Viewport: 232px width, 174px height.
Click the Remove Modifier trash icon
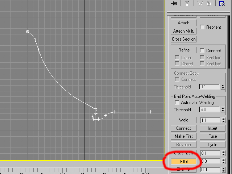coord(209,4)
